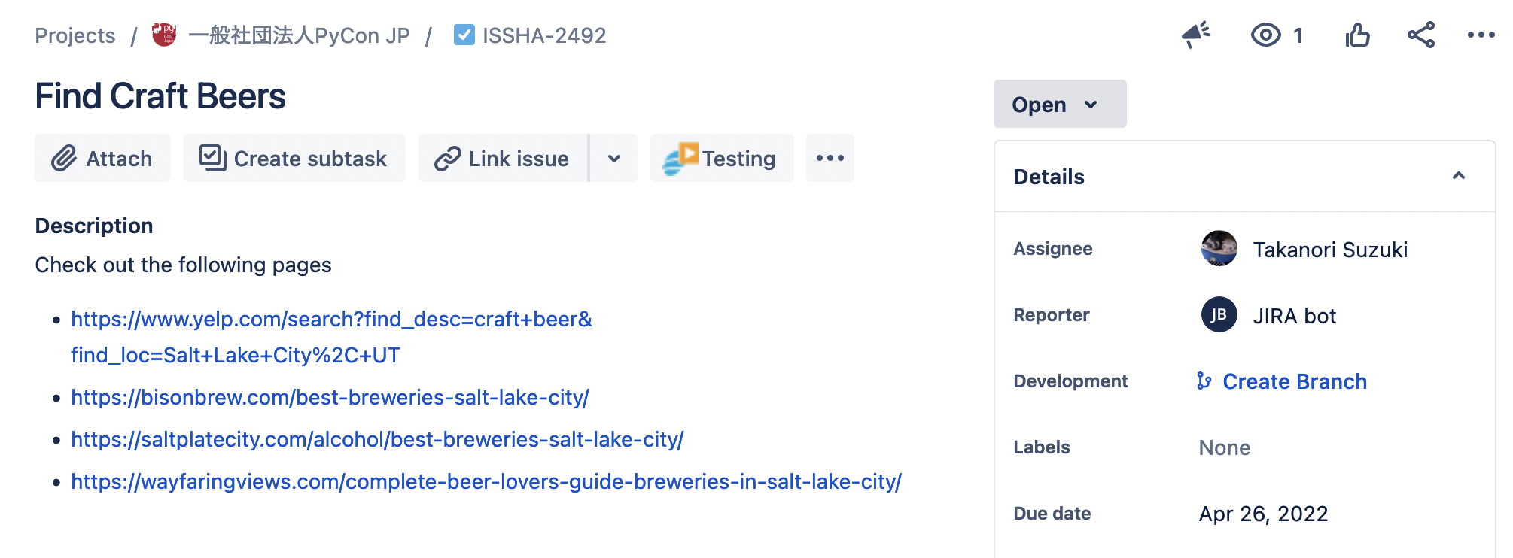
Task: Open the share issue icon
Action: coord(1420,35)
